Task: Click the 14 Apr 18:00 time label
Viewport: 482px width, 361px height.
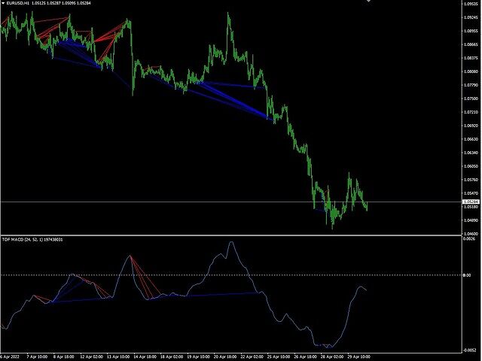Action: tap(145, 356)
